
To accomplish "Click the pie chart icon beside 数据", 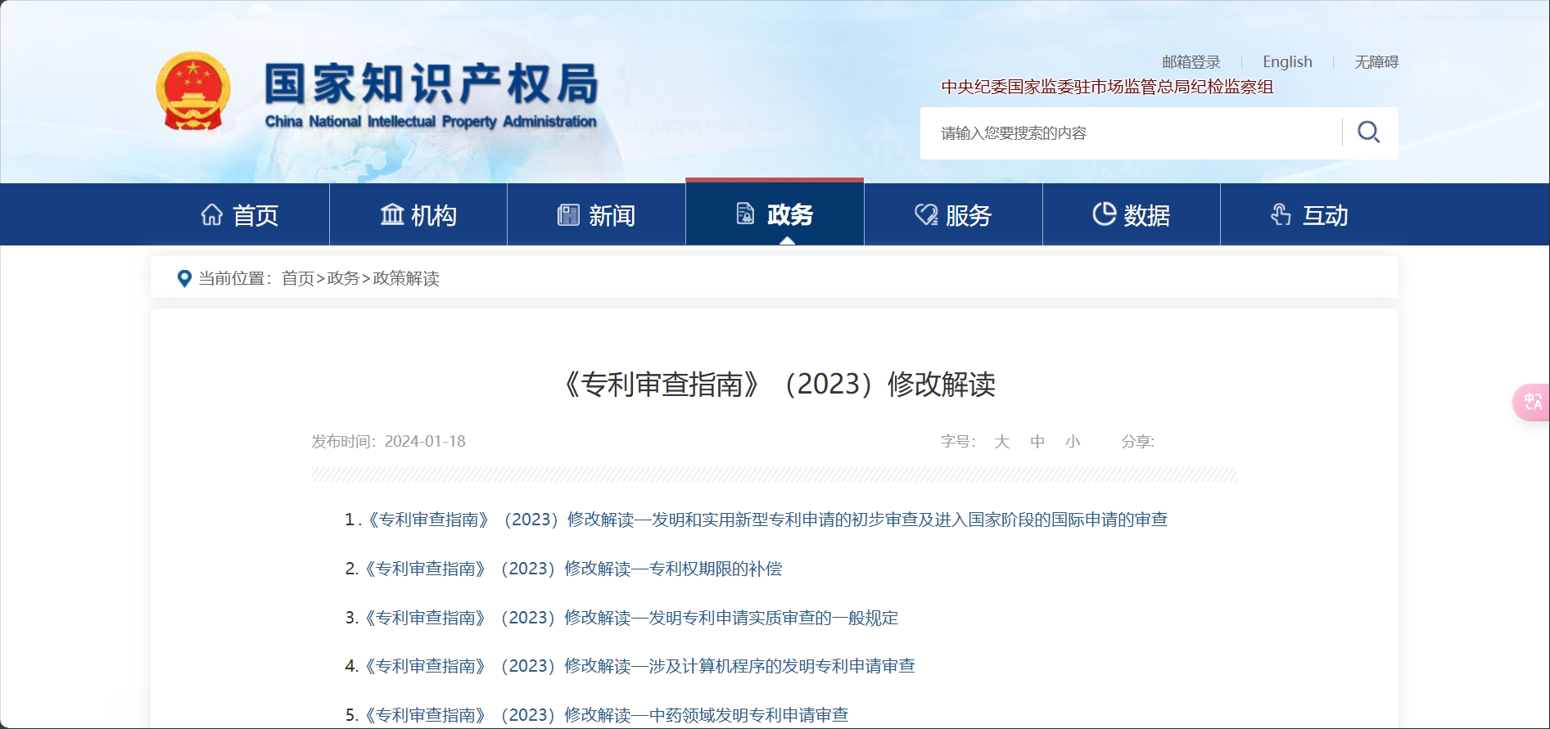I will click(1105, 214).
